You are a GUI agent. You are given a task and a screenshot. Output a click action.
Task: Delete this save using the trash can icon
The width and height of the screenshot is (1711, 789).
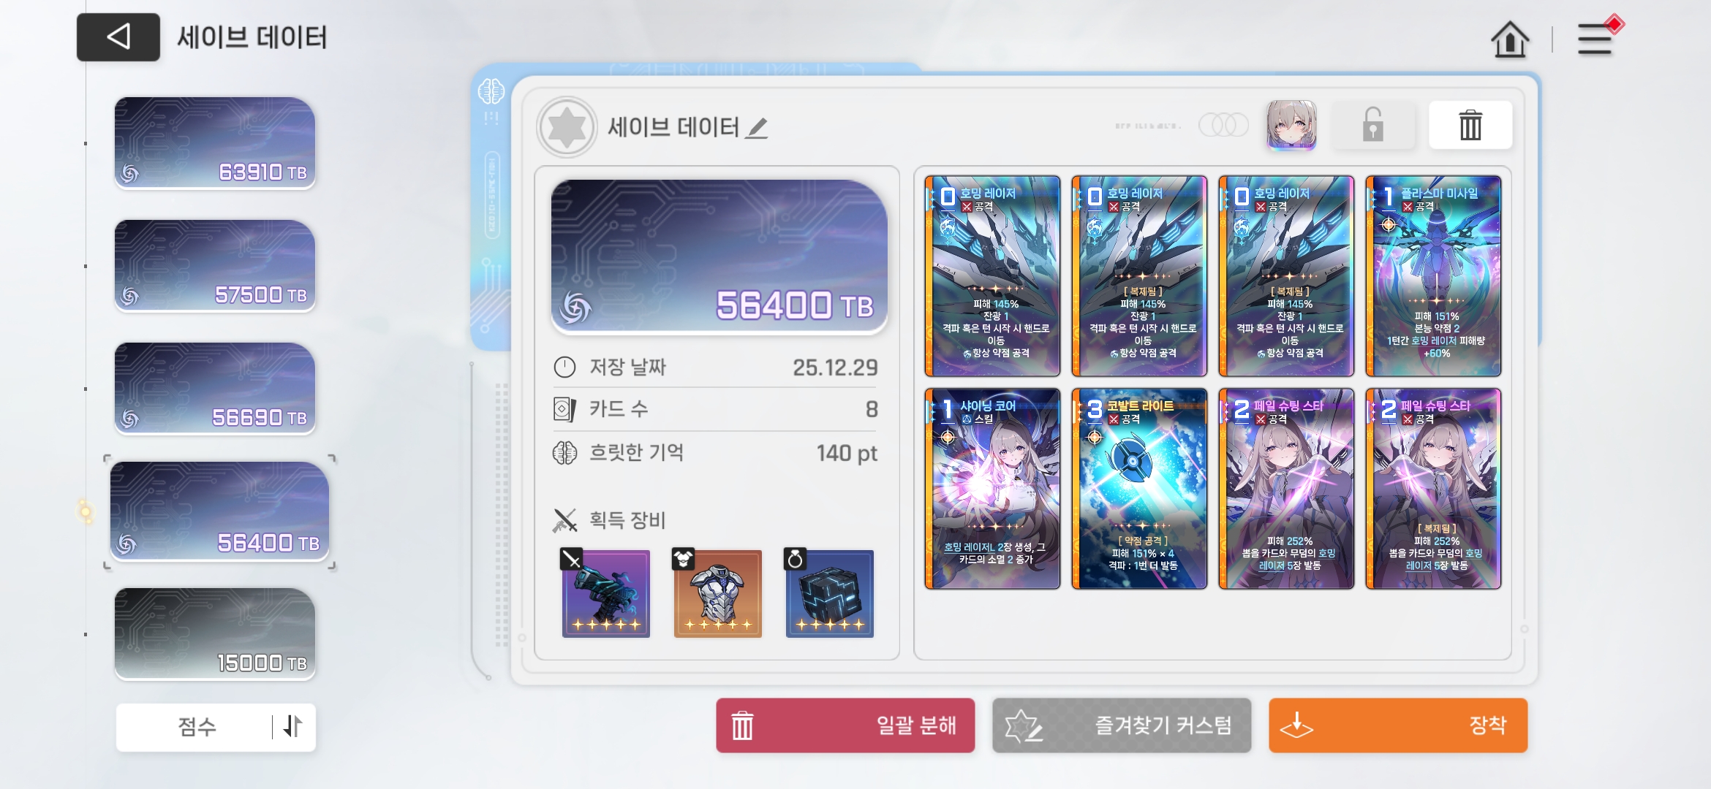point(1470,125)
